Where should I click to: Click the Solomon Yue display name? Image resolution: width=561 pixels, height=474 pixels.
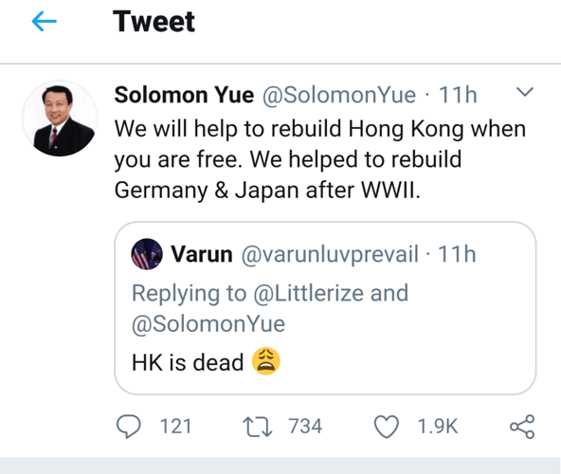tap(184, 95)
